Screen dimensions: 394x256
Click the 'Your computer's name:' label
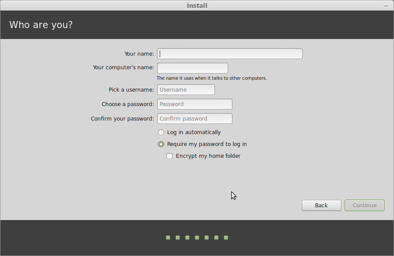coord(123,67)
